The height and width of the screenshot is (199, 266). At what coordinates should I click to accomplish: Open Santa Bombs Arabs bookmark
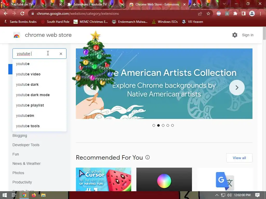20,22
